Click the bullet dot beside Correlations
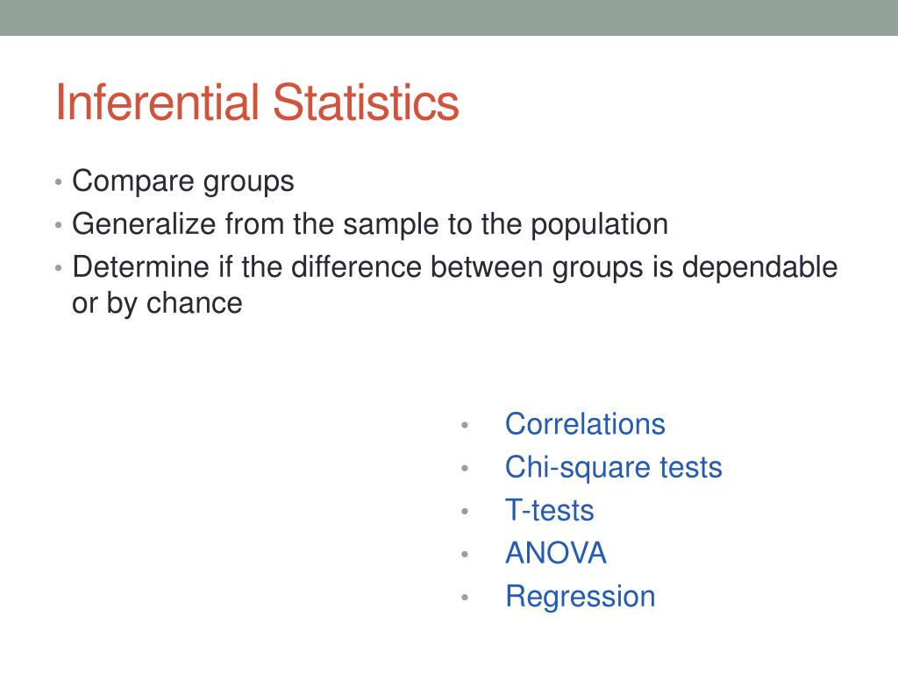The width and height of the screenshot is (898, 673). pyautogui.click(x=465, y=425)
